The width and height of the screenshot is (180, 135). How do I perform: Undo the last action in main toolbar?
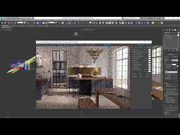[x=2, y=23]
